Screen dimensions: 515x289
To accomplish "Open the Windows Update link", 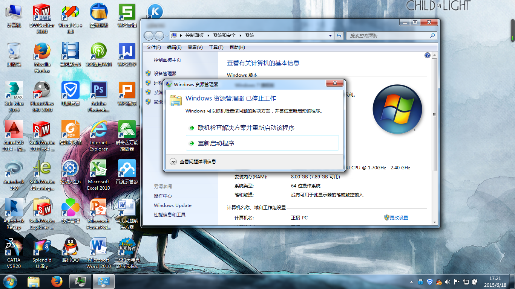I will [x=173, y=205].
